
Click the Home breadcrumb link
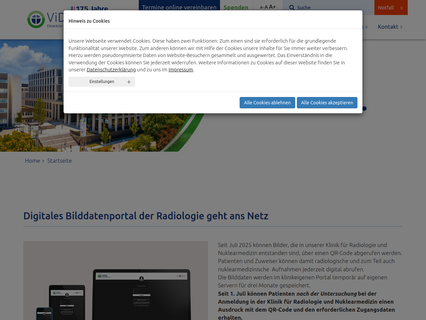[32, 161]
